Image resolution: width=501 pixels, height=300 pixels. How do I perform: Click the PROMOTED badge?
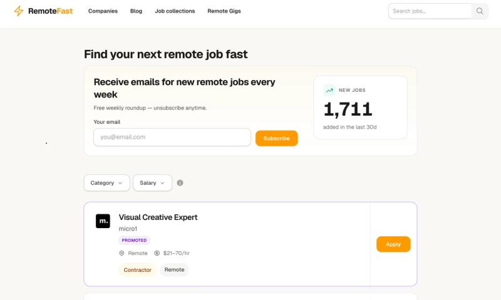tap(134, 241)
